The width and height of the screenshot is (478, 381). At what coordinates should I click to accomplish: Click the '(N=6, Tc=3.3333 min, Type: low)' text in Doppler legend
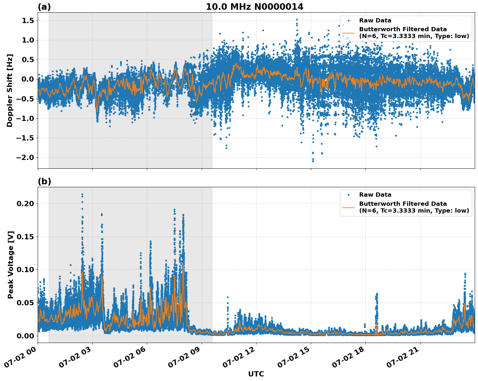[x=414, y=36]
